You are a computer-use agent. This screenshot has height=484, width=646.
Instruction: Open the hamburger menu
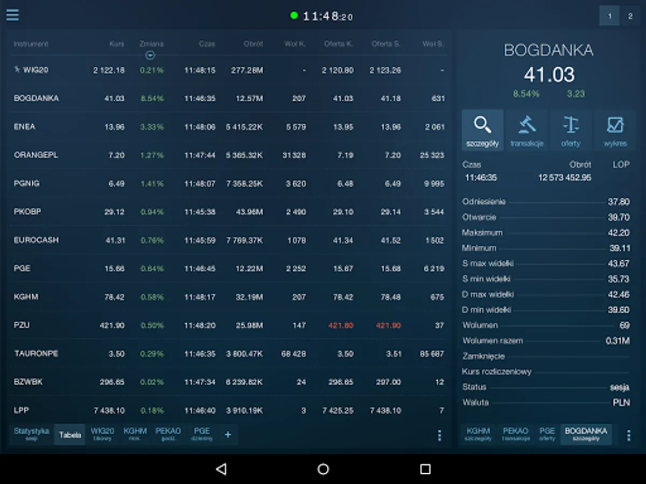[x=12, y=15]
